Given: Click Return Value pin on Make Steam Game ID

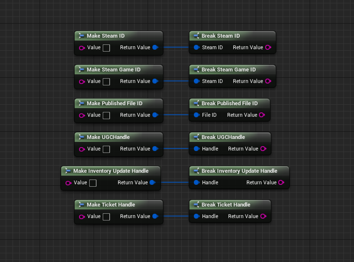Looking at the screenshot, I should pyautogui.click(x=155, y=81).
